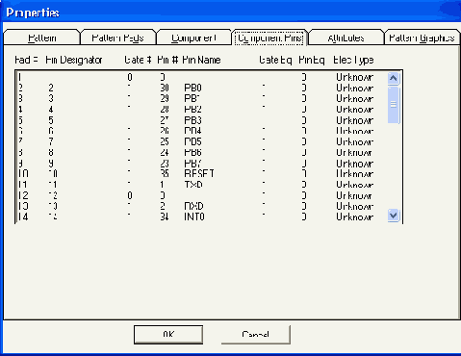The image size is (461, 356).
Task: Select the TXD pin row
Action: pyautogui.click(x=201, y=185)
